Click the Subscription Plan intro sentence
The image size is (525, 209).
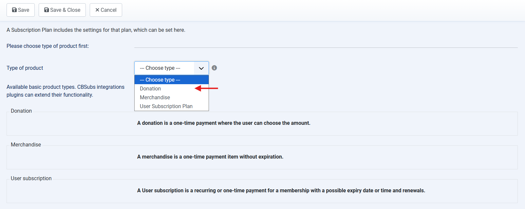point(96,30)
